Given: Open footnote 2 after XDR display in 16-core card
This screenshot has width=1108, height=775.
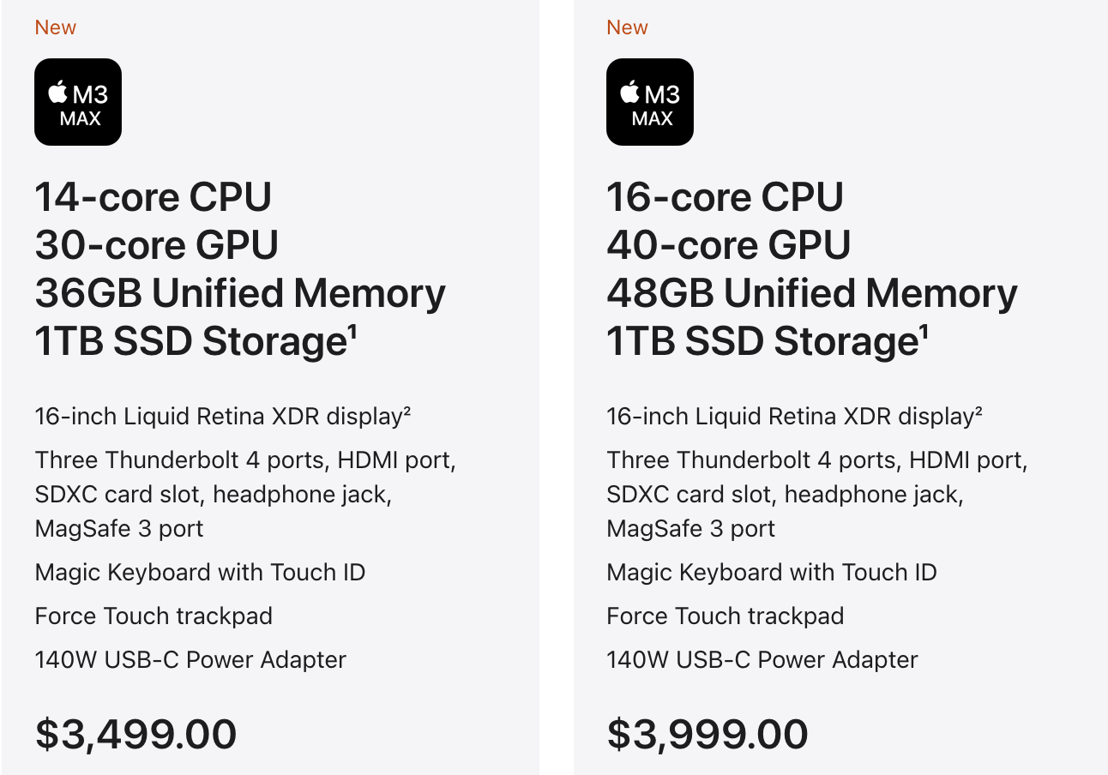Looking at the screenshot, I should click(x=978, y=411).
